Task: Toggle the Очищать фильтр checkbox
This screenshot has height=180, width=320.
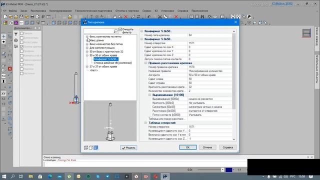Action: (120, 29)
